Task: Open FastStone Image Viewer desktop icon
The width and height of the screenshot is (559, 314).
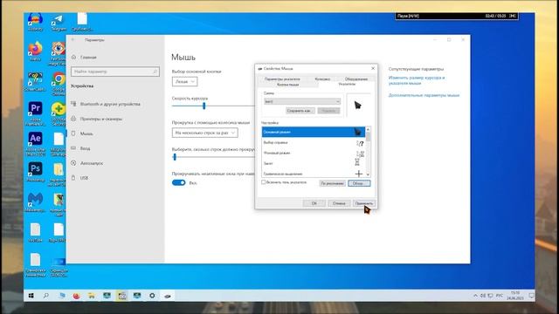Action: 59,53
